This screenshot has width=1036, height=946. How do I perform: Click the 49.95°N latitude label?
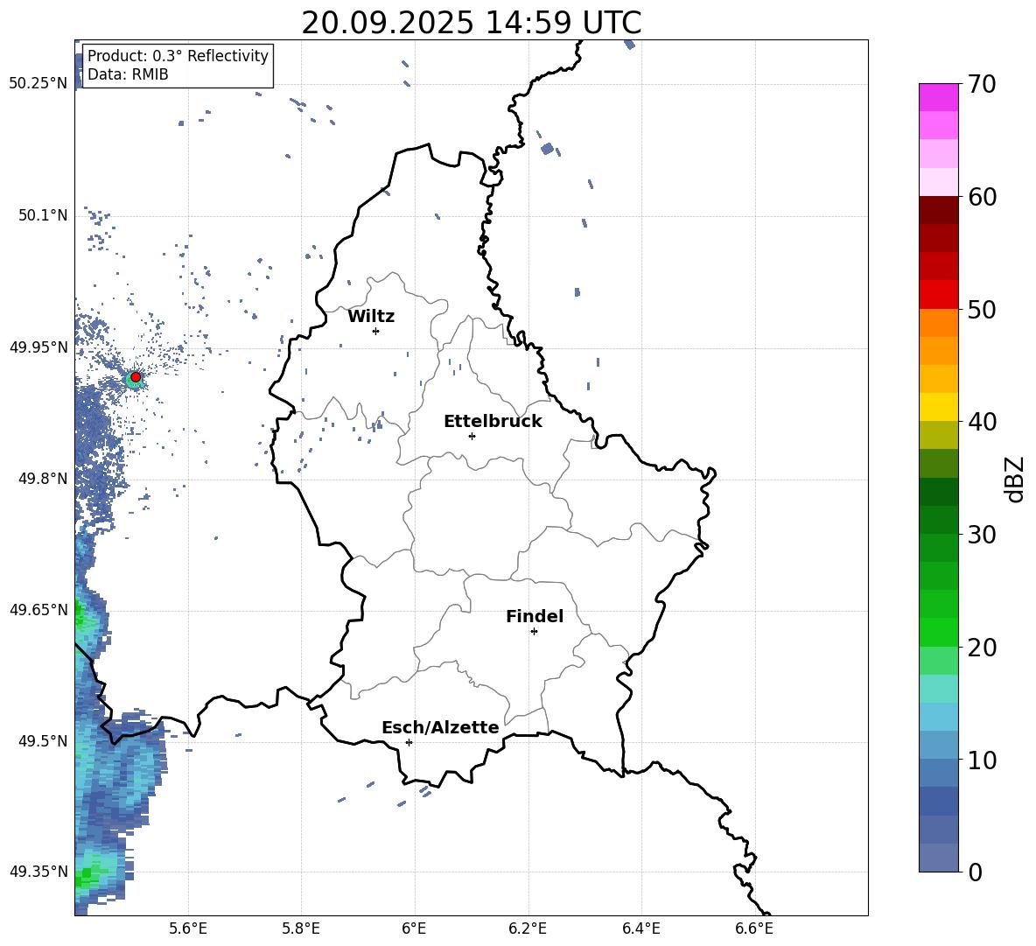pos(38,347)
